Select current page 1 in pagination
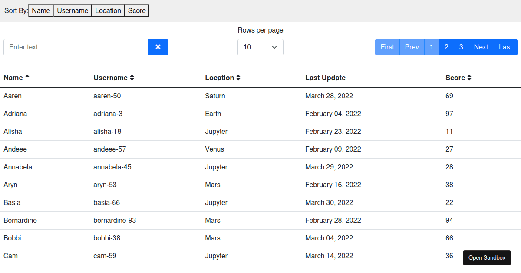The width and height of the screenshot is (521, 273). pyautogui.click(x=432, y=47)
